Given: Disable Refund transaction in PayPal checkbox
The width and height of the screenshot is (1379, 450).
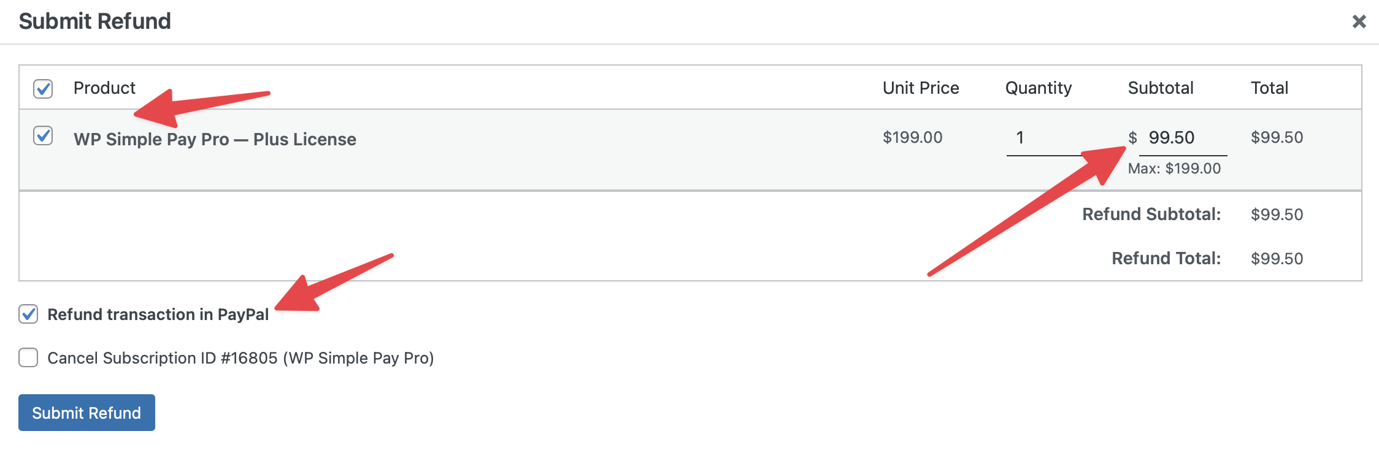Looking at the screenshot, I should pyautogui.click(x=28, y=314).
